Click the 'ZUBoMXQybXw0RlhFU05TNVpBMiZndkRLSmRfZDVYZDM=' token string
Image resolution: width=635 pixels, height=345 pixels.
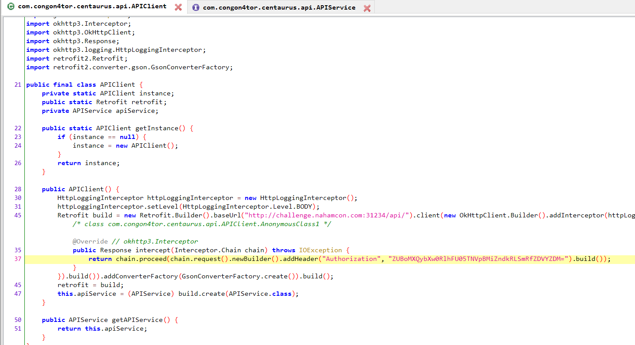pos(479,259)
